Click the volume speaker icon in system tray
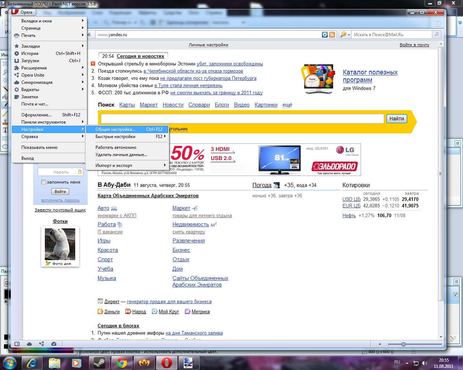Viewport: 463px width, 370px height. pos(425,363)
